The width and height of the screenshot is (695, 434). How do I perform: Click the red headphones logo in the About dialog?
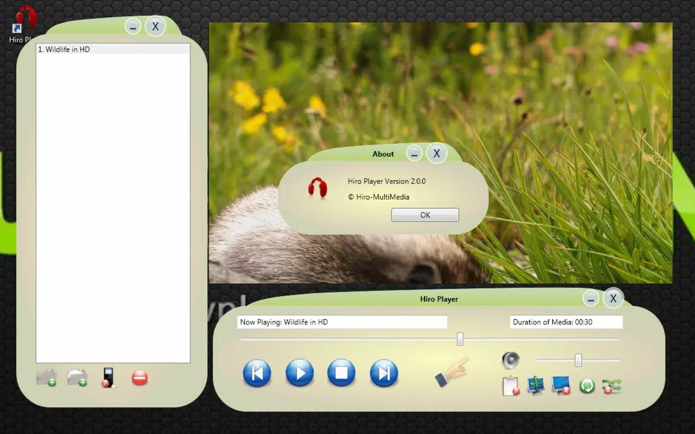[x=318, y=188]
